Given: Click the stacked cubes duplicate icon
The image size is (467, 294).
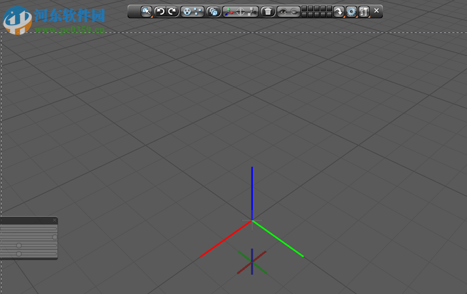Looking at the screenshot, I should pos(213,11).
